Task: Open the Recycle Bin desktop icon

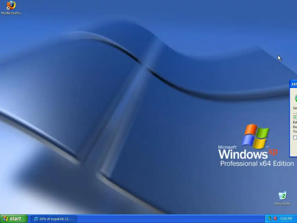Action: (282, 198)
